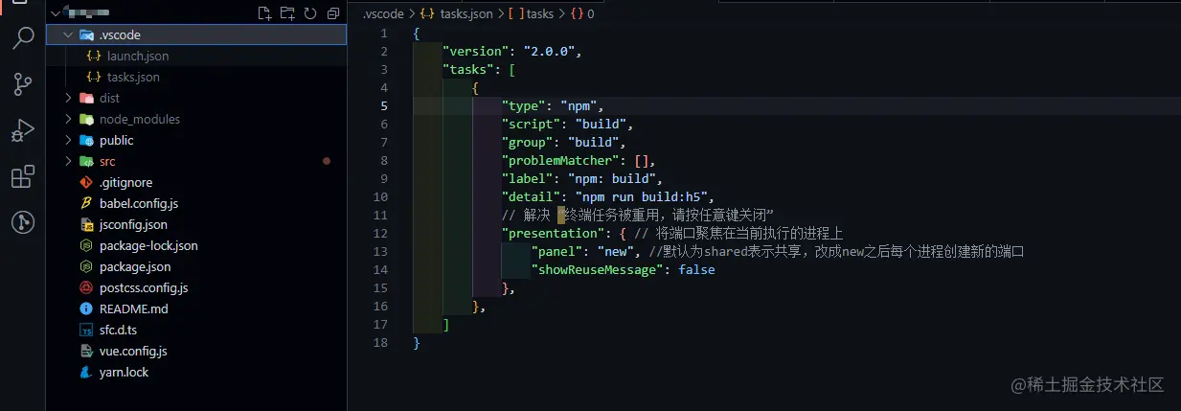Click the "showReuseMessage" key
1181x411 pixels.
click(x=598, y=270)
